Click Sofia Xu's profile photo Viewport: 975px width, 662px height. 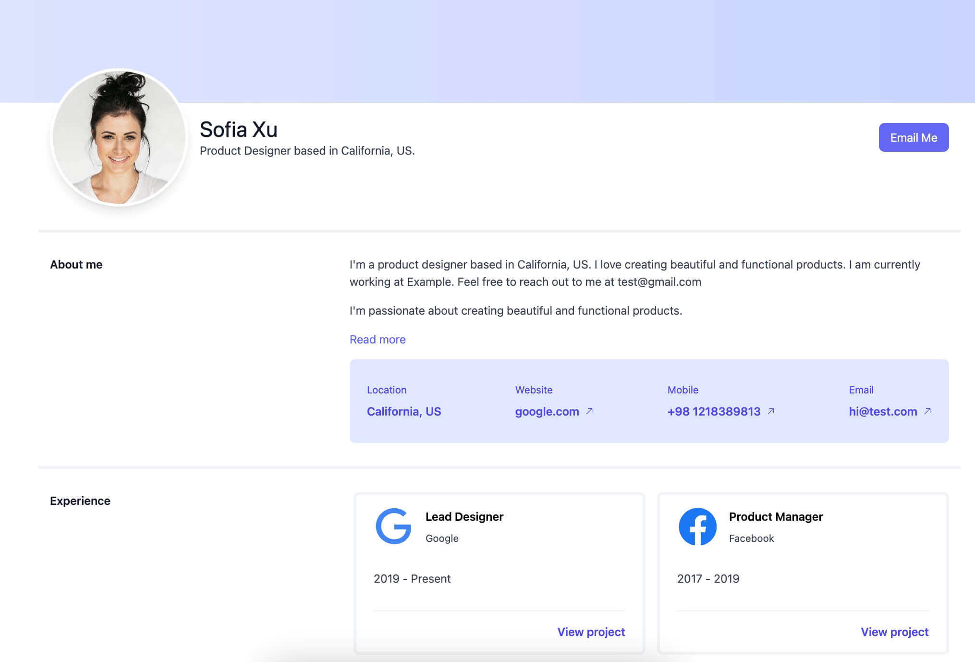coord(119,137)
